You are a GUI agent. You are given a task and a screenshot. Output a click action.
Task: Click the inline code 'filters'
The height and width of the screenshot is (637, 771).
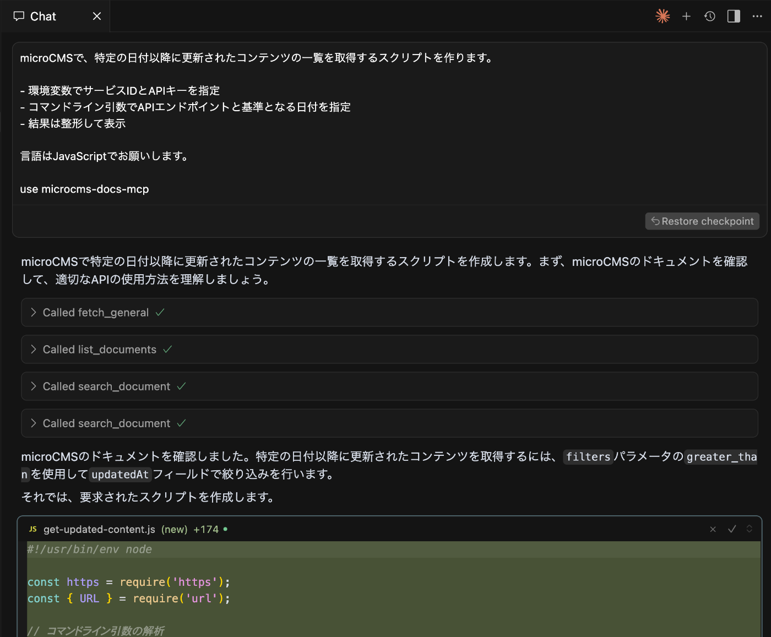pyautogui.click(x=588, y=457)
